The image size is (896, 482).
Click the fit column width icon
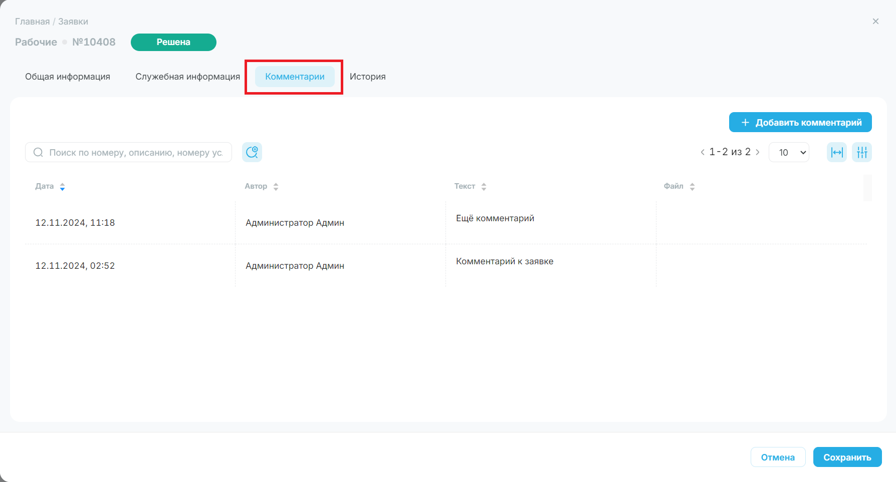(x=837, y=152)
